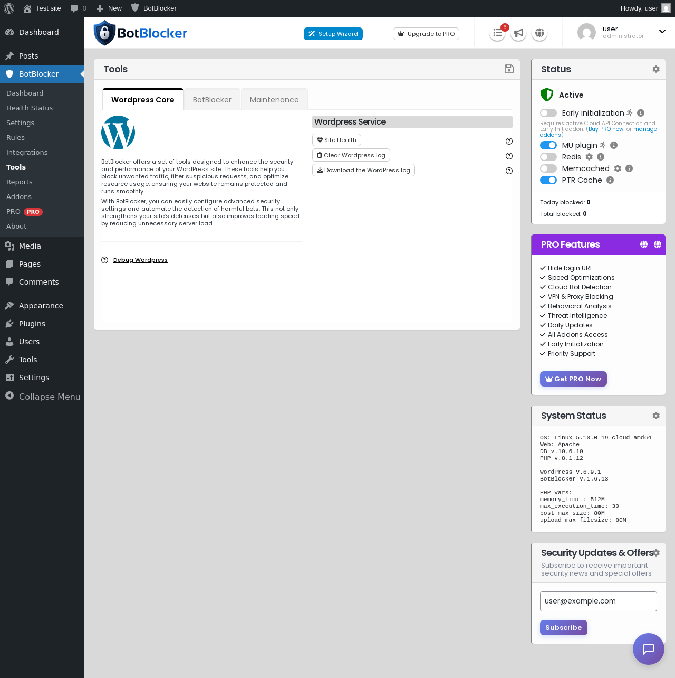Viewport: 675px width, 678px height.
Task: Open Howdy, user account menu
Action: pyautogui.click(x=645, y=8)
